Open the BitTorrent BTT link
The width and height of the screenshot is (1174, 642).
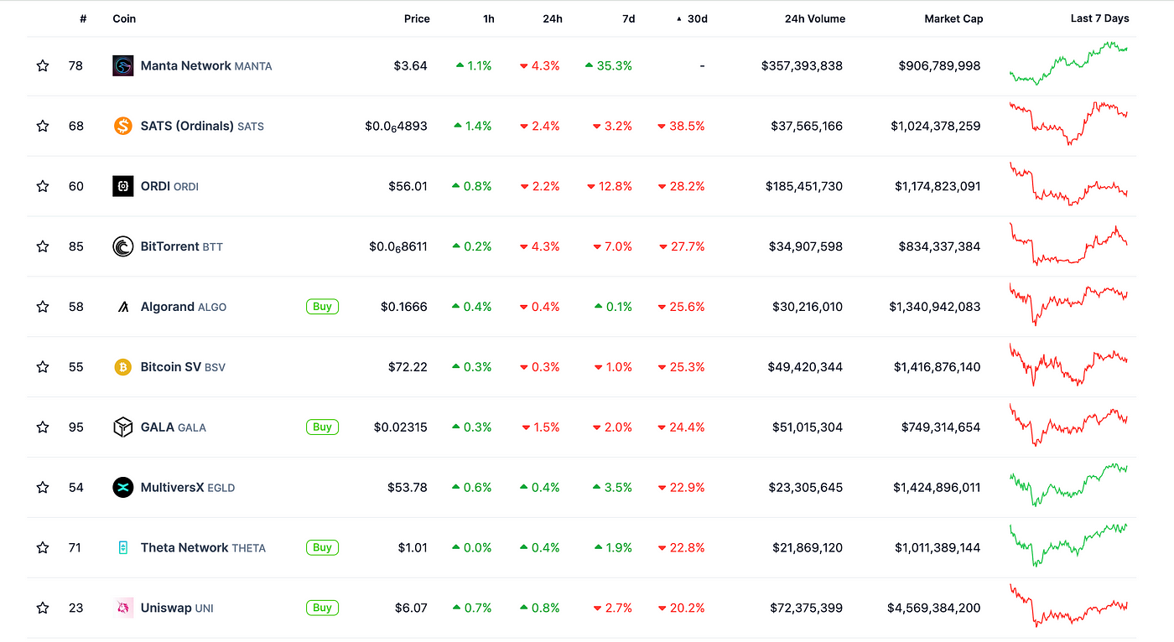(182, 246)
